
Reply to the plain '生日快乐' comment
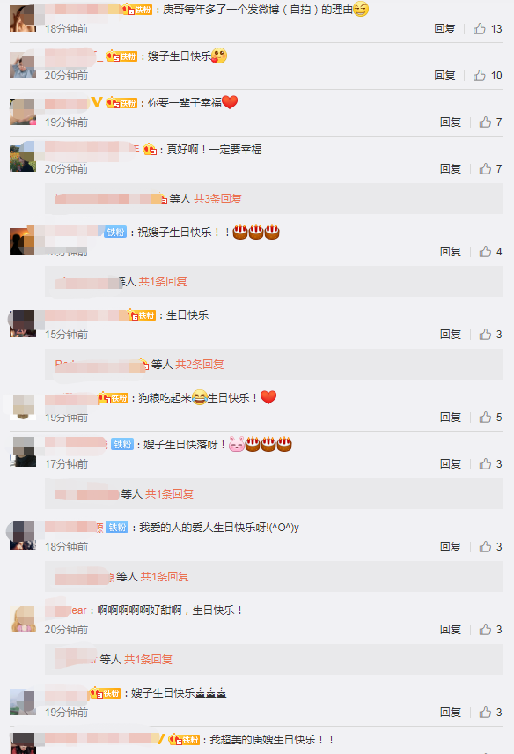450,334
